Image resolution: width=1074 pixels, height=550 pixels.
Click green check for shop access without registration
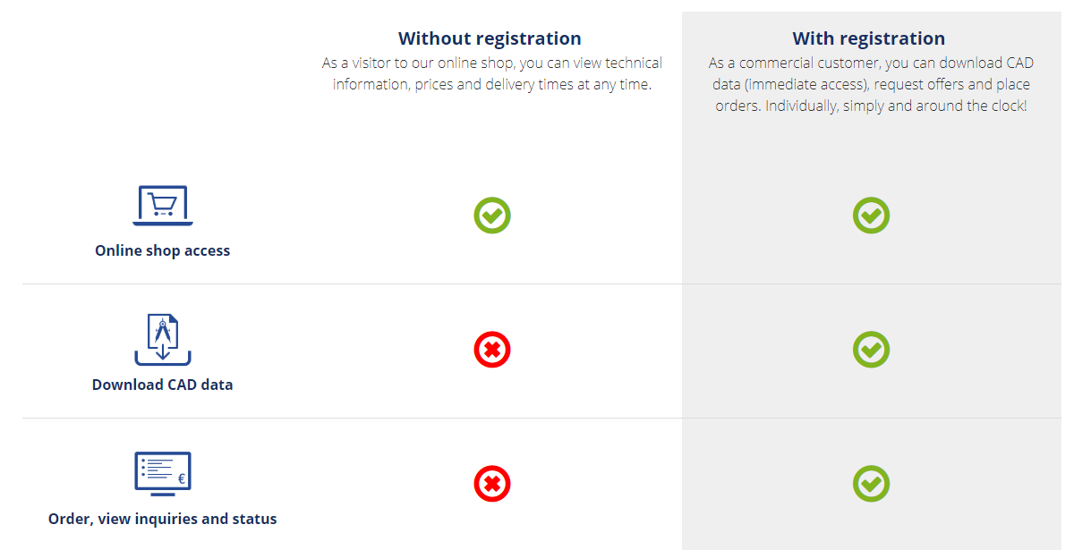[x=492, y=216]
